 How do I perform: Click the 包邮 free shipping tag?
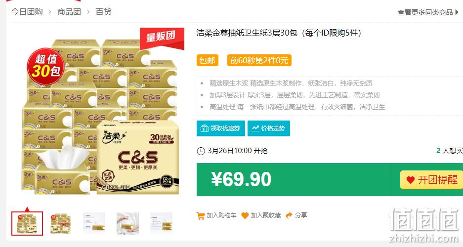click(x=207, y=60)
